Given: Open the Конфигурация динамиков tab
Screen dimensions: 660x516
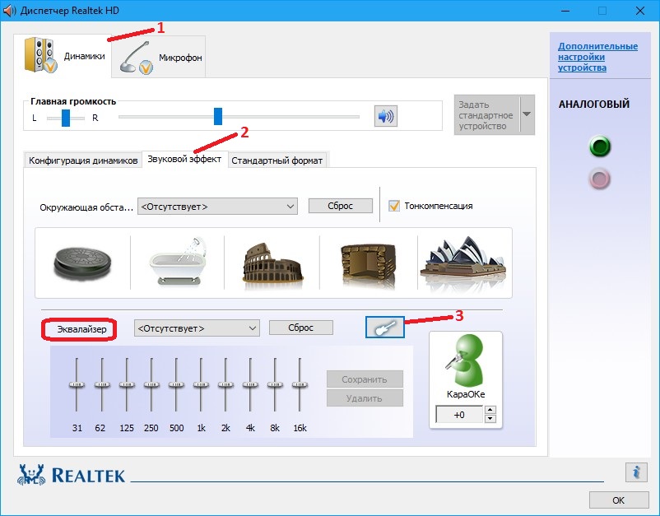Looking at the screenshot, I should coord(83,160).
